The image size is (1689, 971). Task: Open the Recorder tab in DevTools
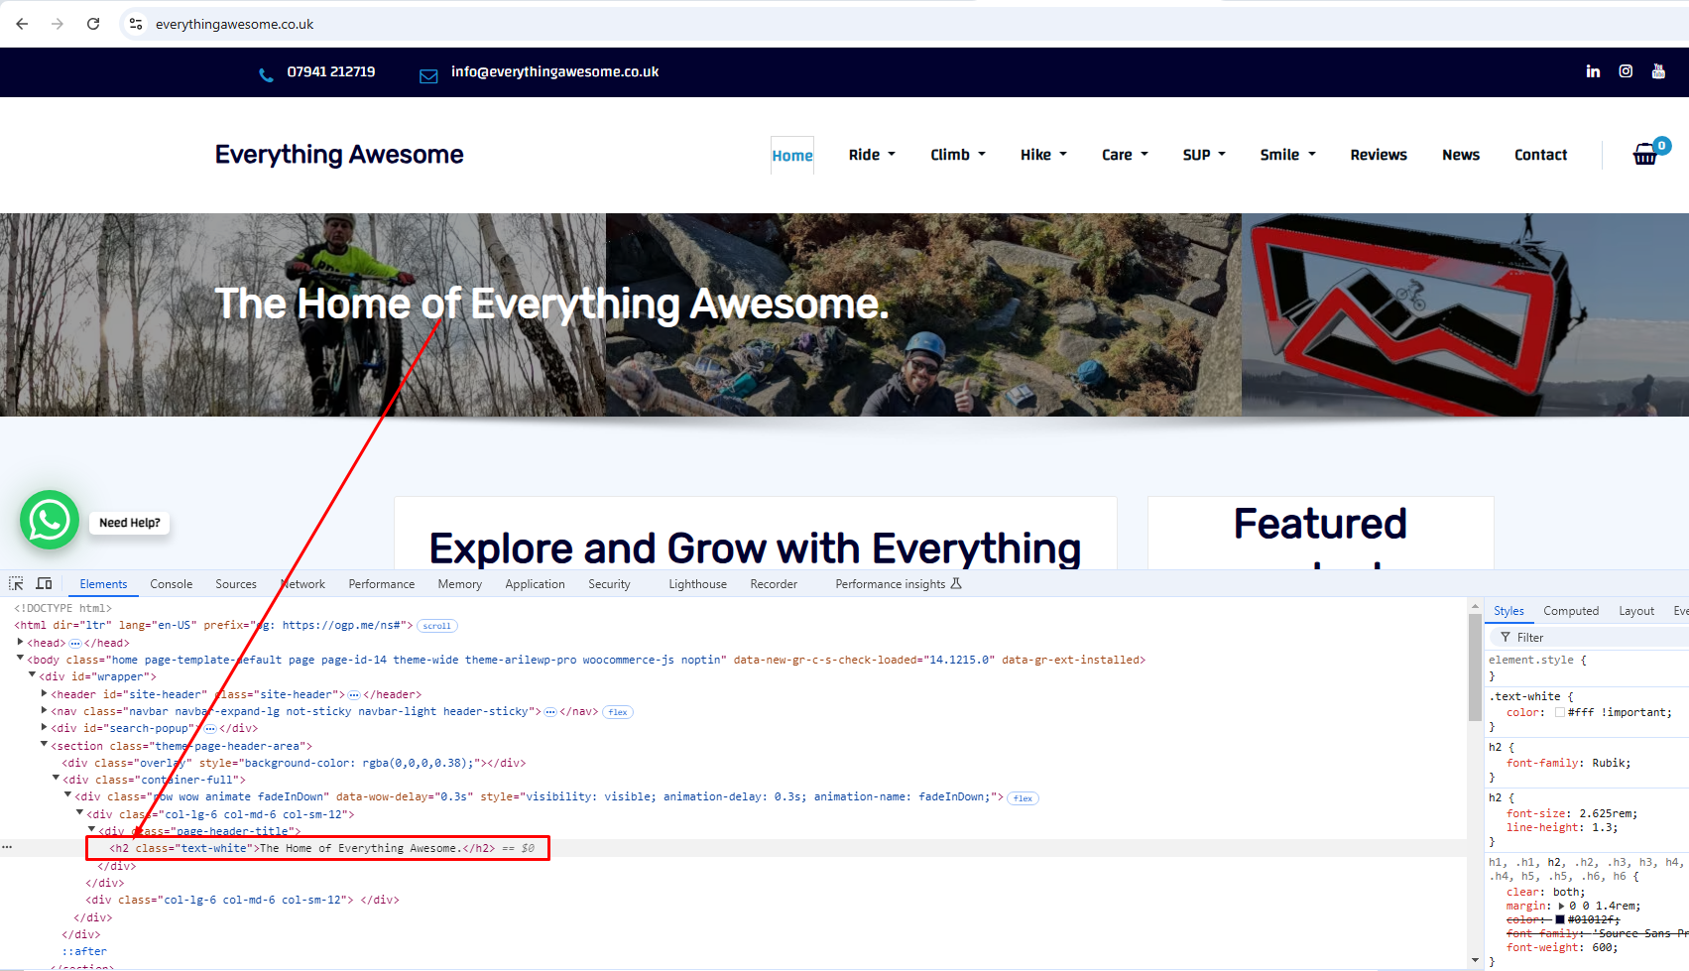coord(774,584)
